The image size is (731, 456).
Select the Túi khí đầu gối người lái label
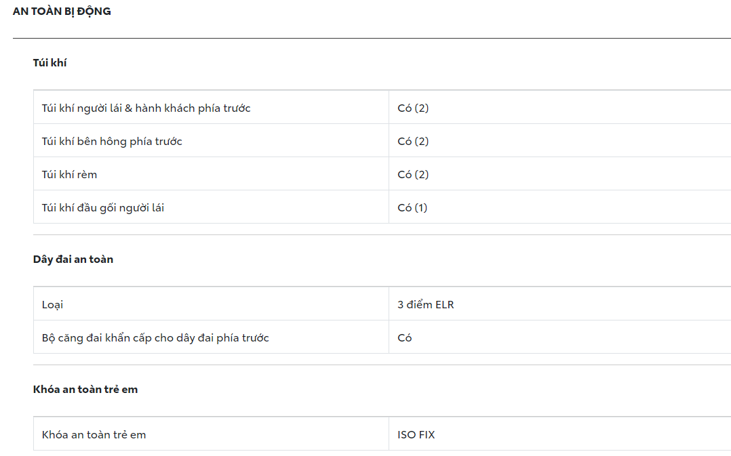coord(103,208)
